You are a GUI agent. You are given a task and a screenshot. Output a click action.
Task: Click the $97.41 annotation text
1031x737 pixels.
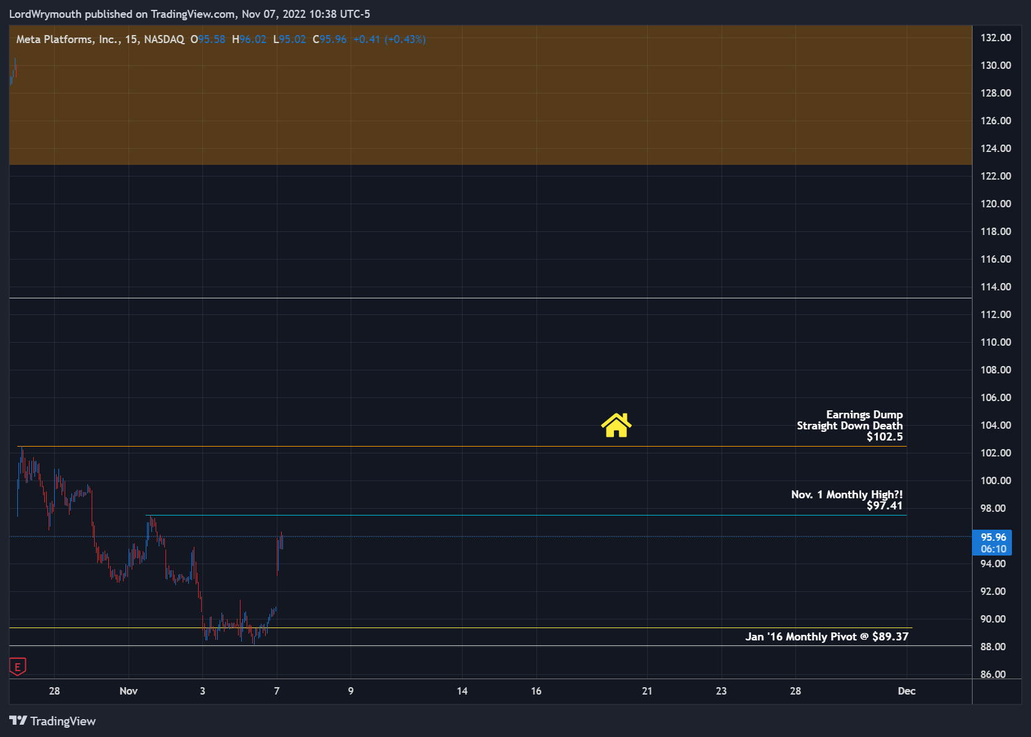[x=885, y=506]
